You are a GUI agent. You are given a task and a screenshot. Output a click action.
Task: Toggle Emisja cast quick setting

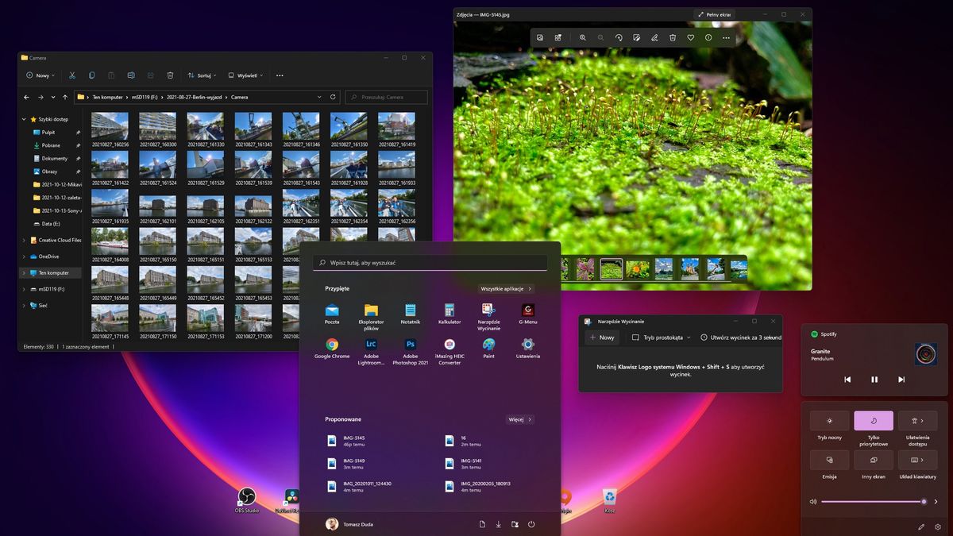829,460
